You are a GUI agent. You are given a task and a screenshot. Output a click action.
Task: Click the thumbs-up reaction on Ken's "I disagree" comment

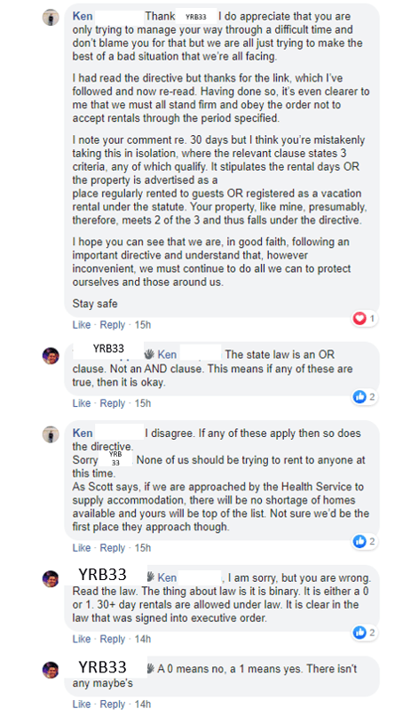tap(360, 542)
